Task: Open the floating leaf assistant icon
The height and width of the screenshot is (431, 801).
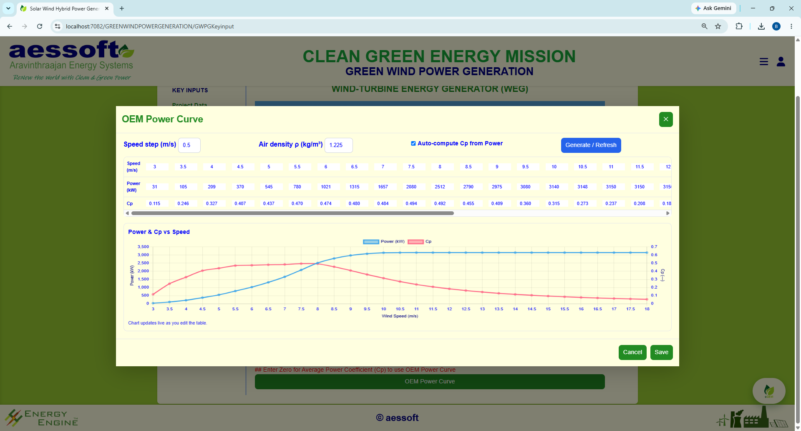Action: pos(769,391)
